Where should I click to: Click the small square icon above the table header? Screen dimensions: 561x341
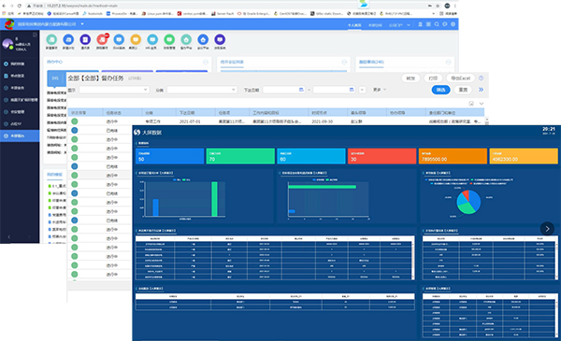tap(471, 104)
